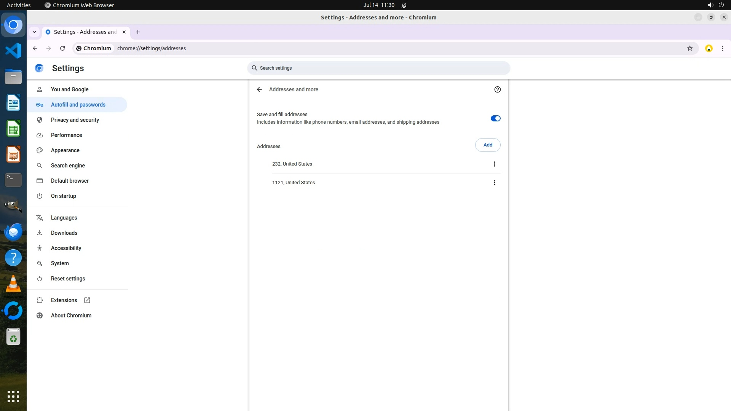Reload the current page
This screenshot has width=731, height=411.
click(62, 48)
